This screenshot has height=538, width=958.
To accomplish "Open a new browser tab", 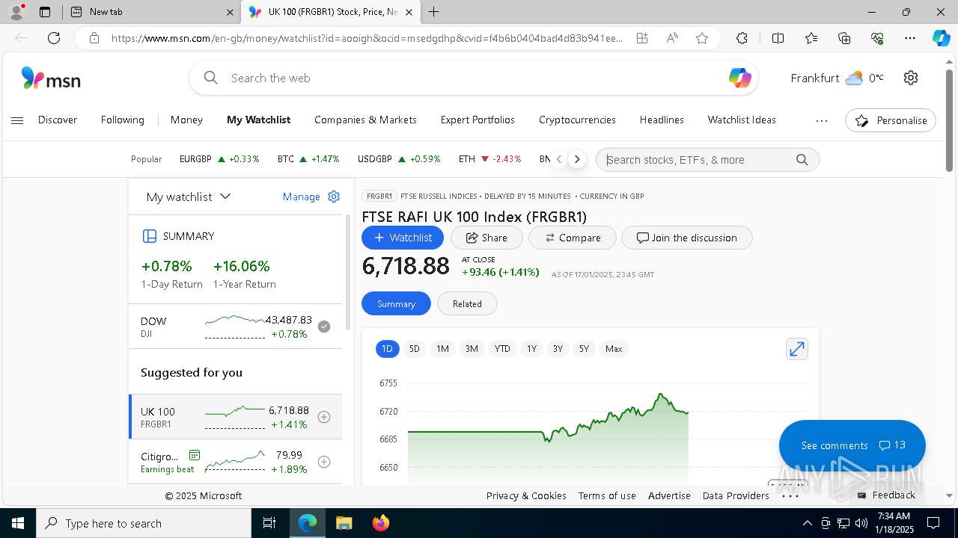I will point(433,12).
